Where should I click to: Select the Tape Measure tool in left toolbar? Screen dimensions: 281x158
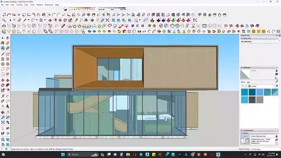pos(2,96)
